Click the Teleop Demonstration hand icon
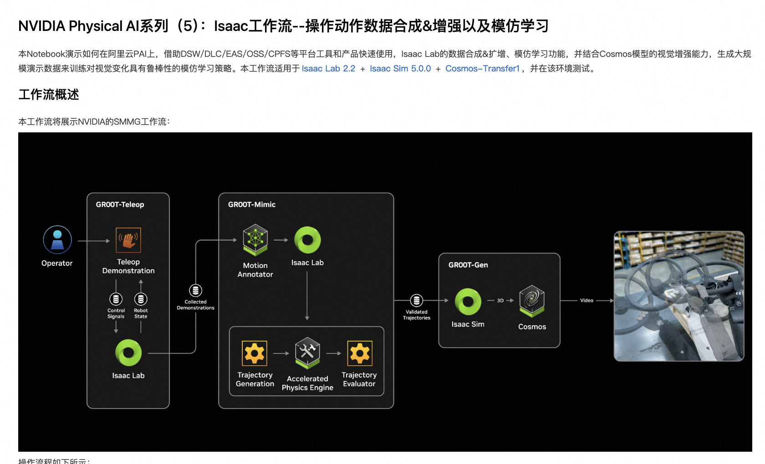Screen dimensions: 765x464 [128, 240]
